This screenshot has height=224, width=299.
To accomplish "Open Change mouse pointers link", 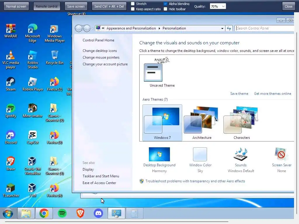I will tap(101, 57).
